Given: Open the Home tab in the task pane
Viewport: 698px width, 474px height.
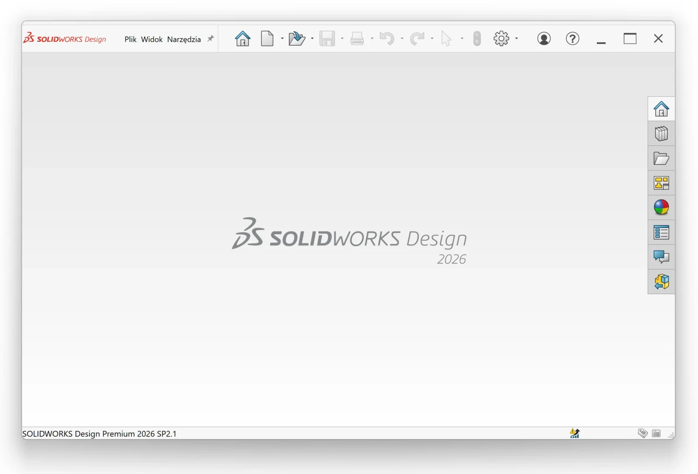Looking at the screenshot, I should click(661, 109).
